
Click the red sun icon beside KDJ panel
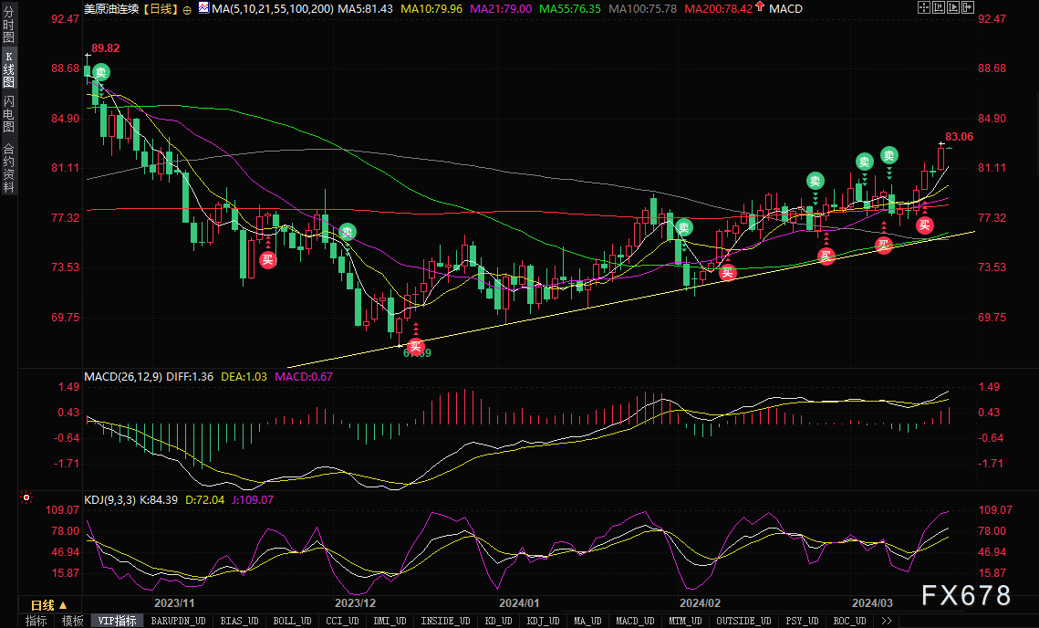(x=26, y=497)
